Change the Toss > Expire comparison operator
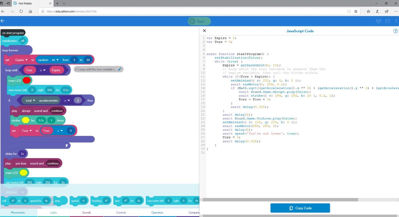This screenshot has width=399, height=217. [43, 70]
